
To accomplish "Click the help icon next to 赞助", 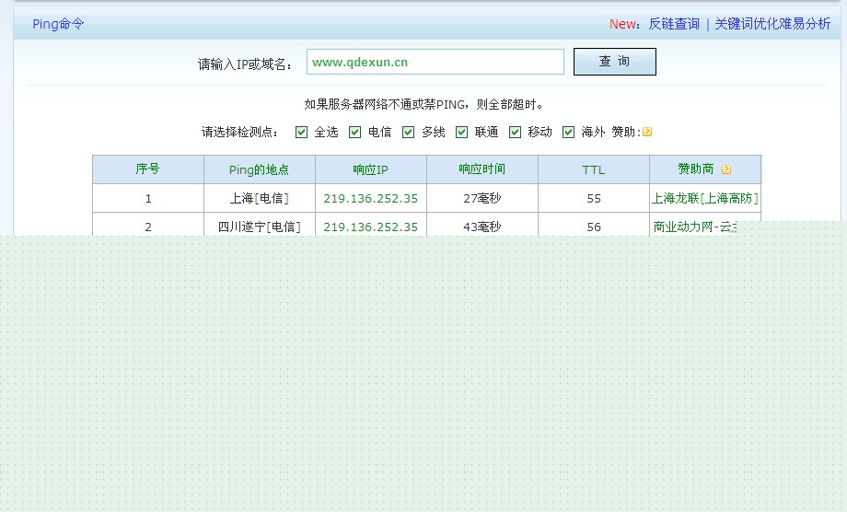I will coord(647,132).
